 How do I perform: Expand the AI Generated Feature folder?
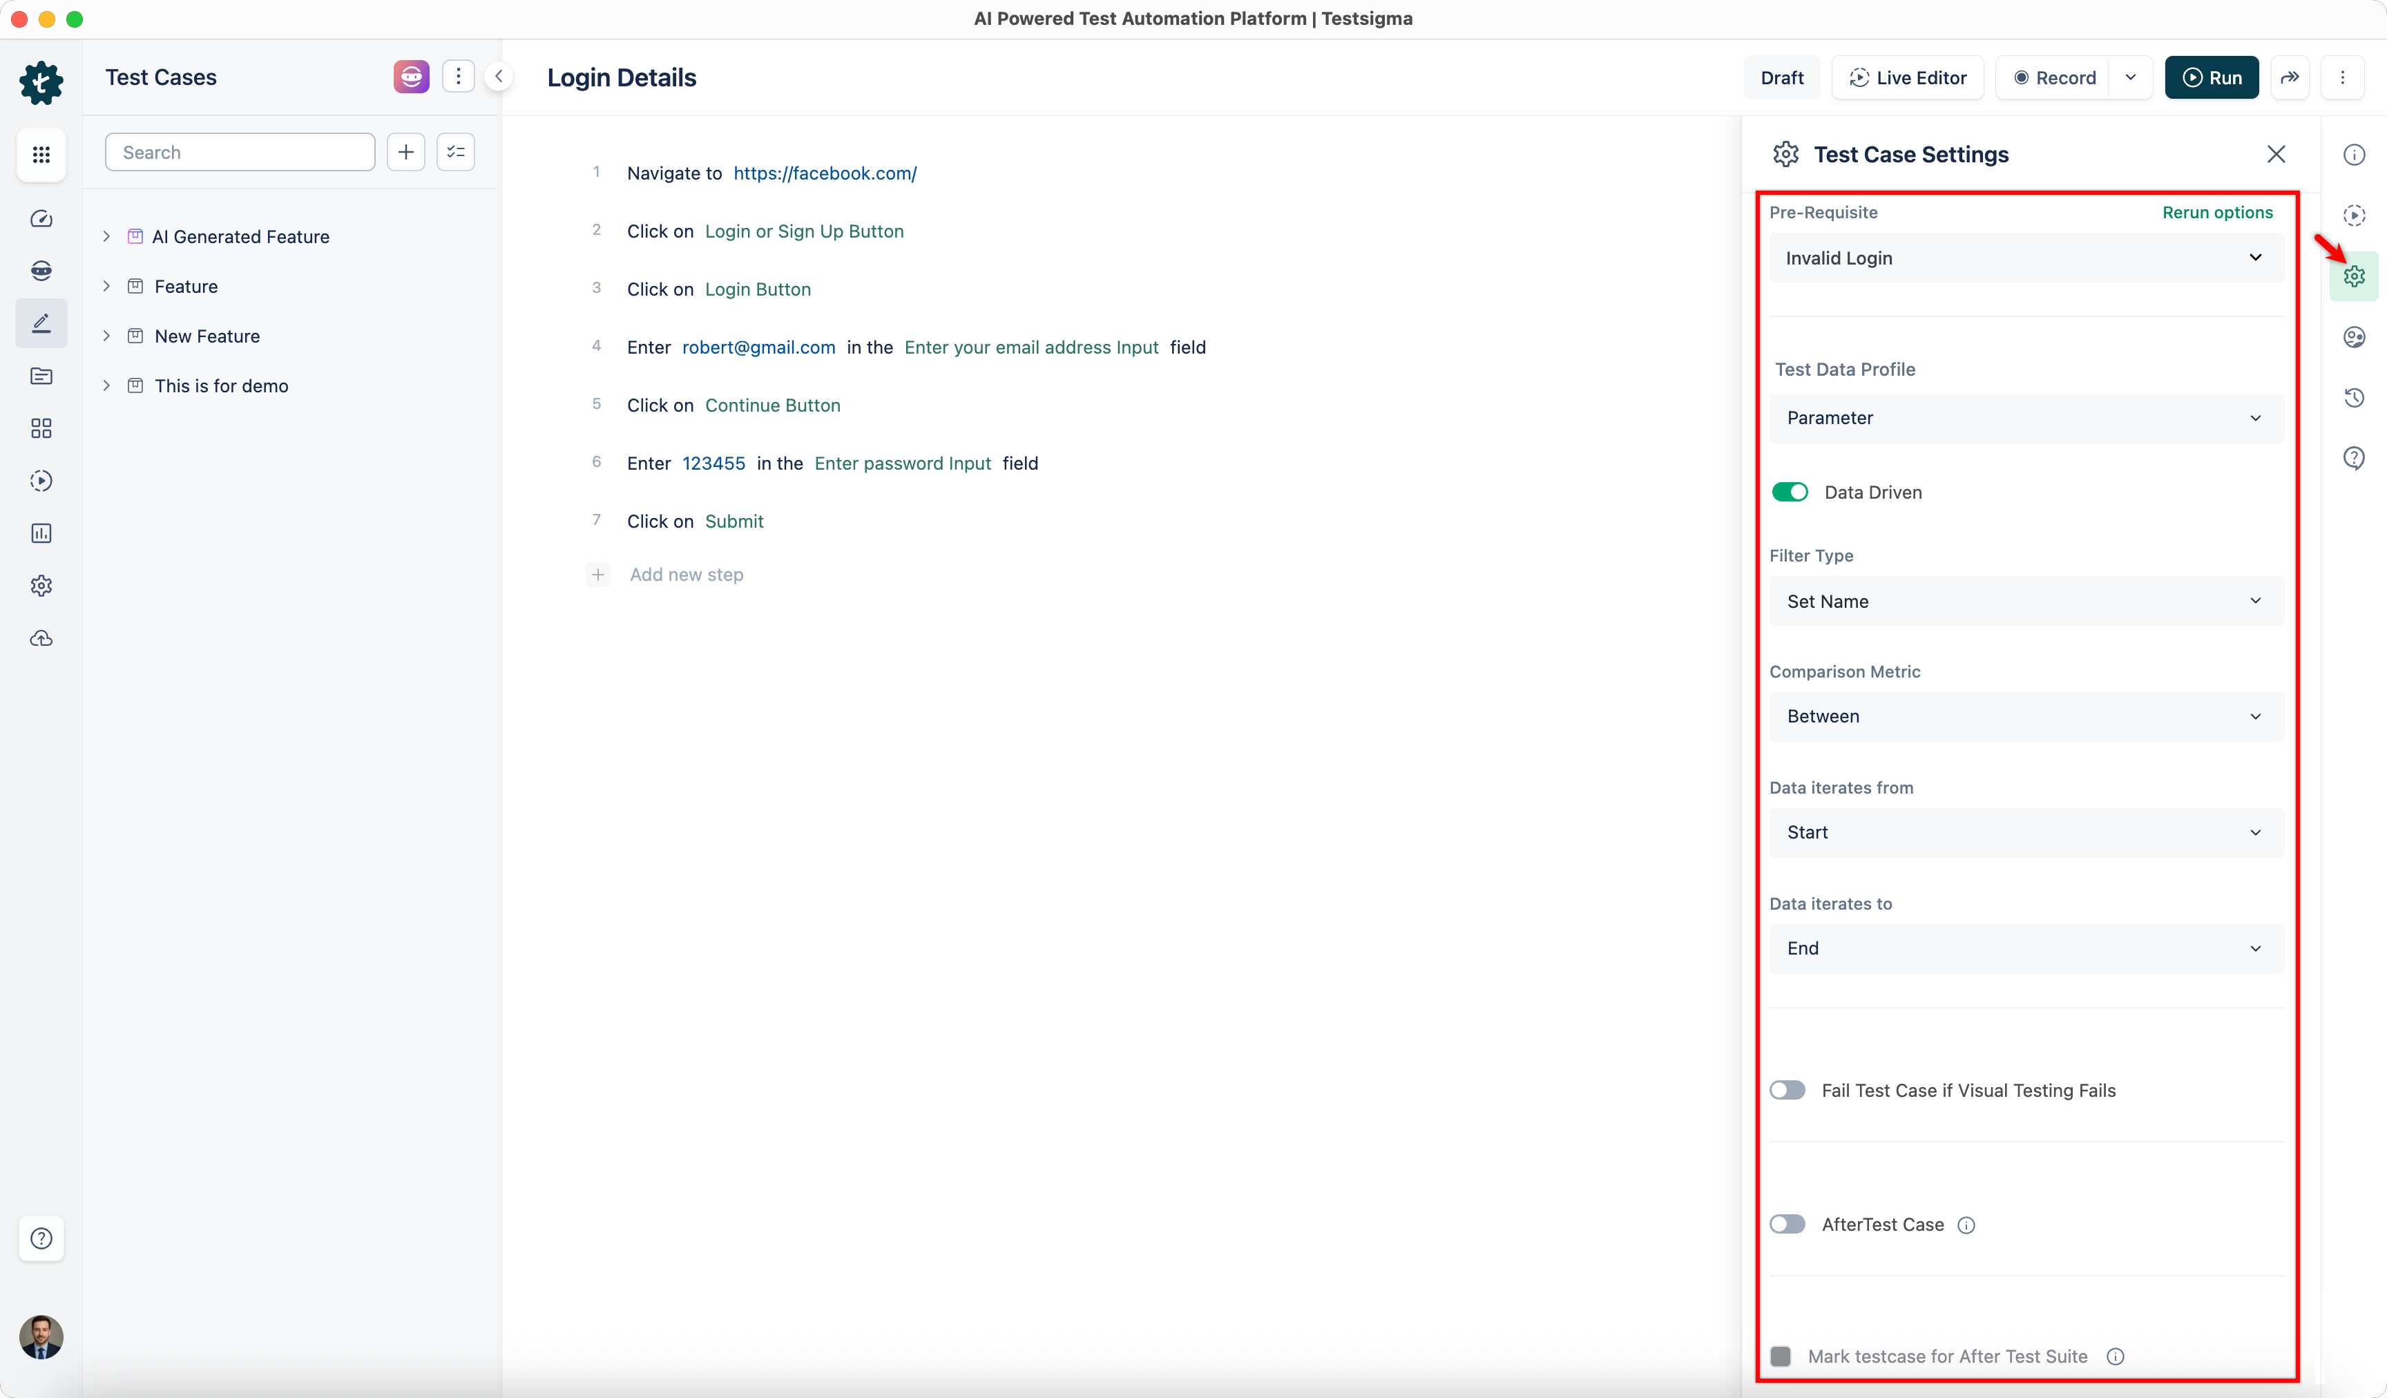click(x=107, y=237)
